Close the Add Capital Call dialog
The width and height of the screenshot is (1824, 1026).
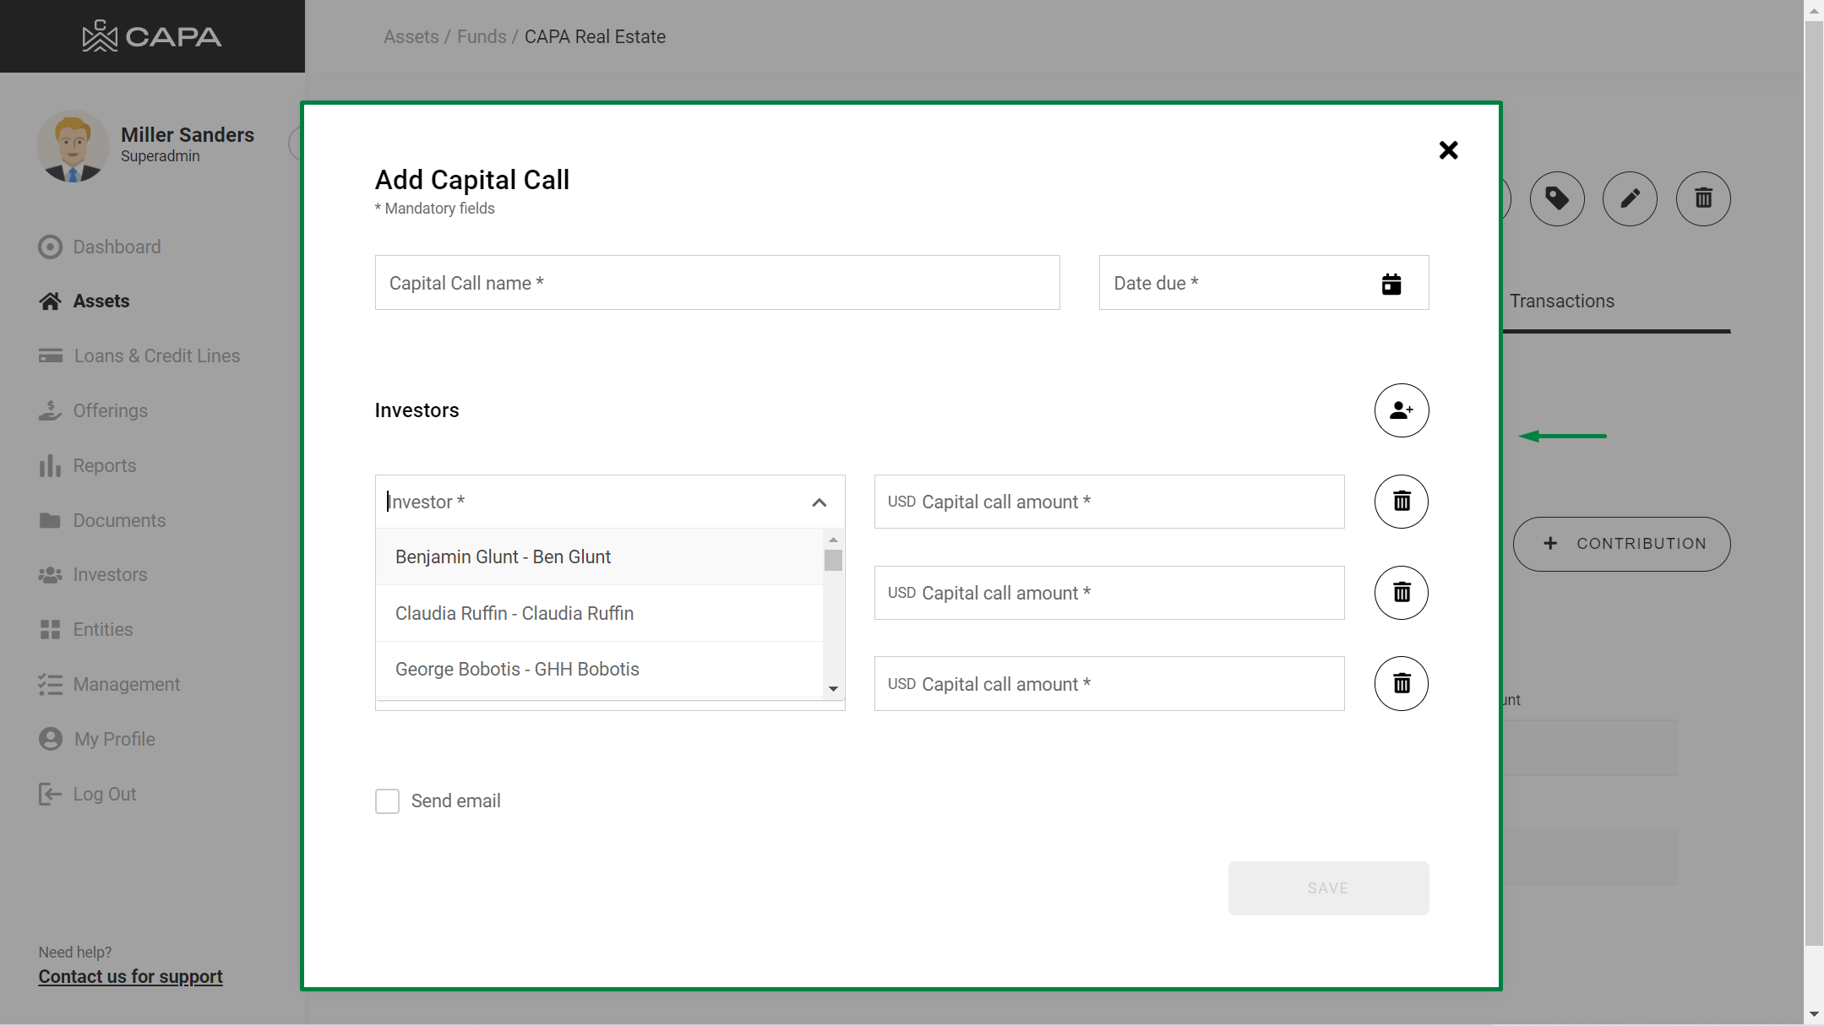[1448, 150]
